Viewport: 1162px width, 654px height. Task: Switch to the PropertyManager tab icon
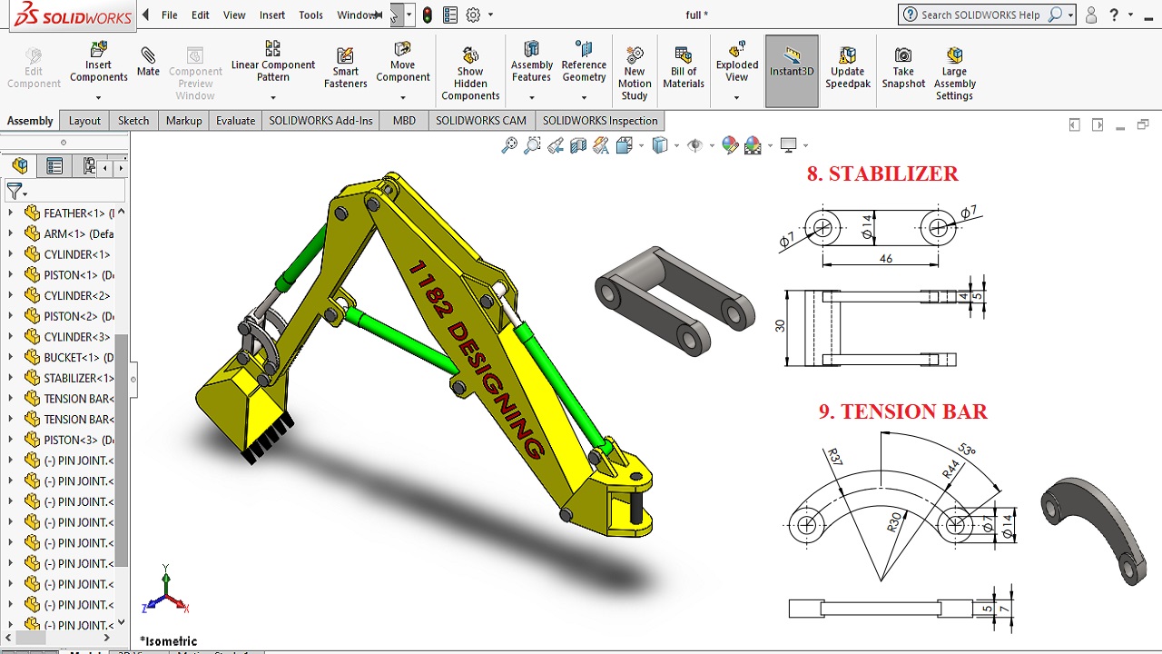(54, 166)
